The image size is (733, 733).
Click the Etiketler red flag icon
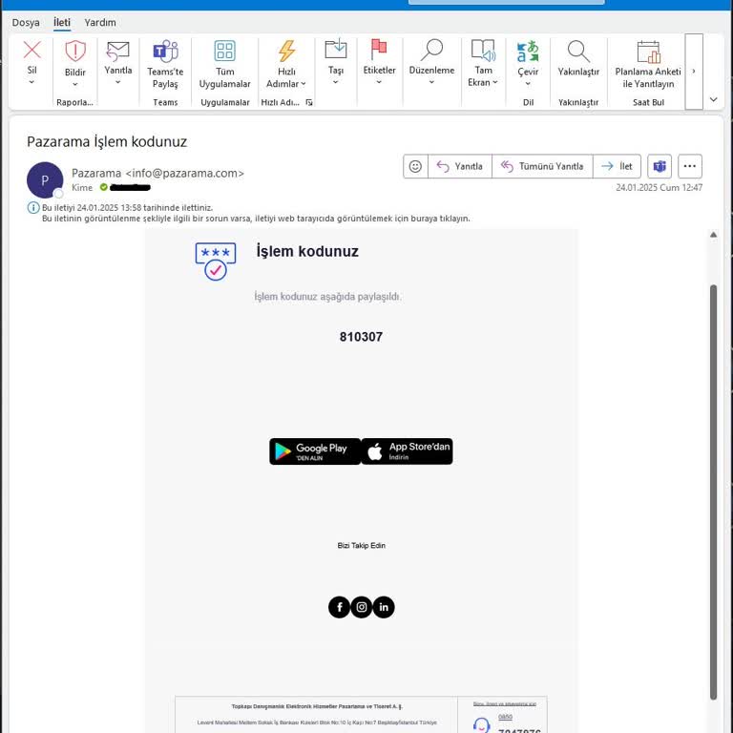[379, 49]
